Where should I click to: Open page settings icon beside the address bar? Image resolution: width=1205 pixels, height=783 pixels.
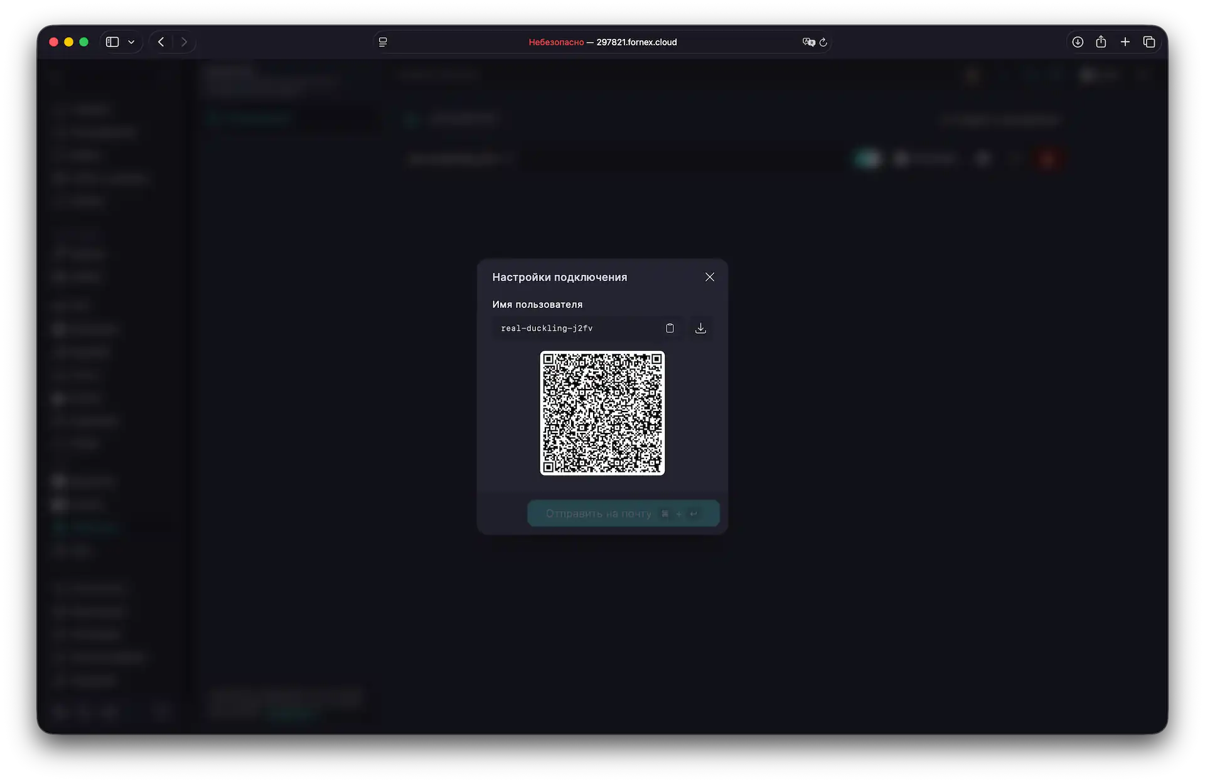383,42
